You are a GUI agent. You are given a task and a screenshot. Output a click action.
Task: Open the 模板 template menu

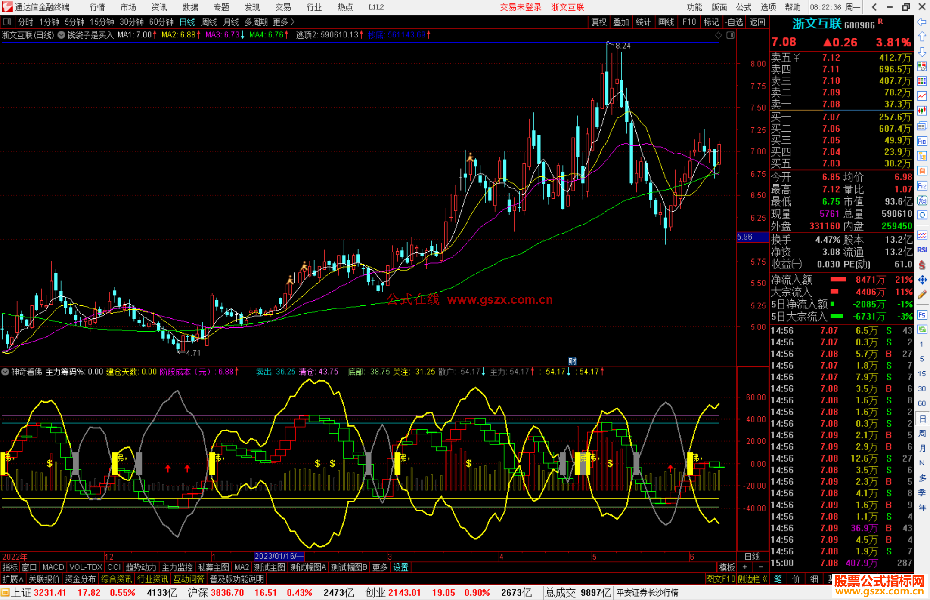727,568
